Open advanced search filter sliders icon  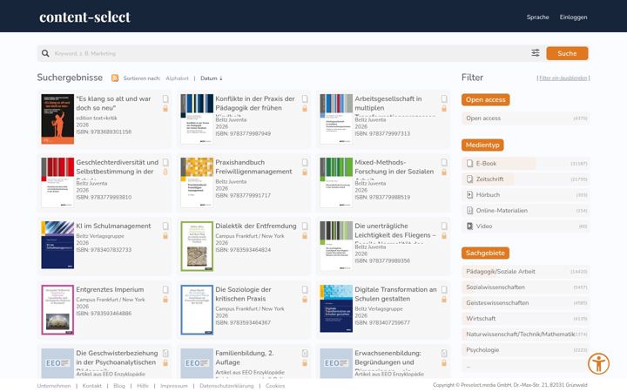pyautogui.click(x=536, y=53)
